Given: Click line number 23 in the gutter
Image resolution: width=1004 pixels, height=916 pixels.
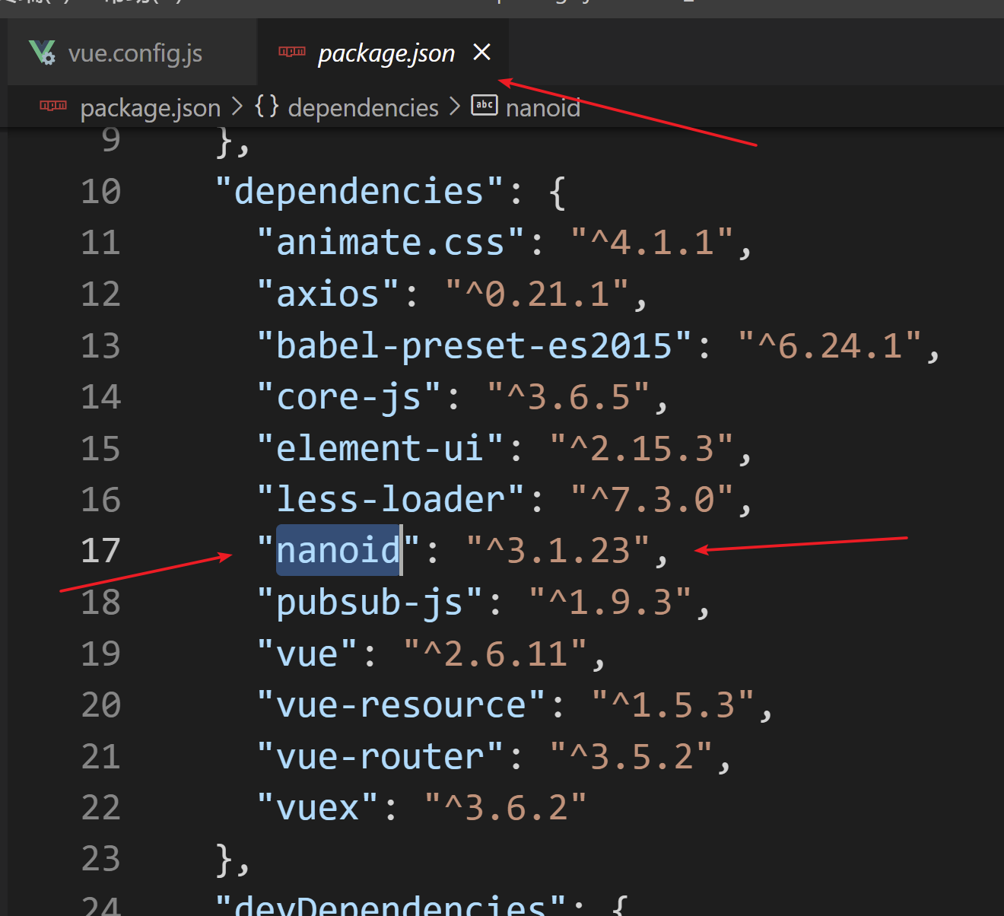Looking at the screenshot, I should (101, 858).
